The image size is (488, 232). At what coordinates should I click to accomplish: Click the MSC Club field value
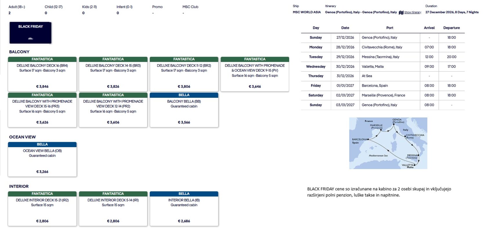pyautogui.click(x=183, y=13)
